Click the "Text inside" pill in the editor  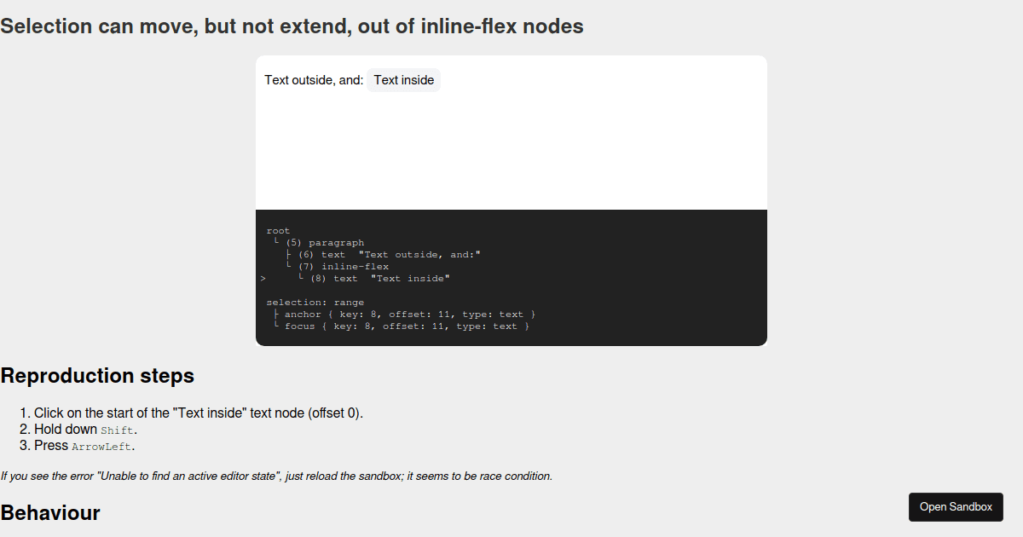coord(403,79)
